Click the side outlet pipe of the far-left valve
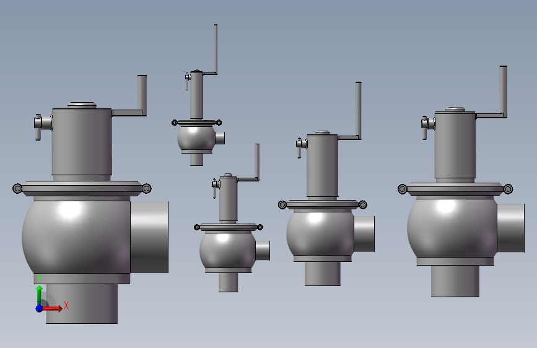The image size is (537, 348). pos(149,237)
